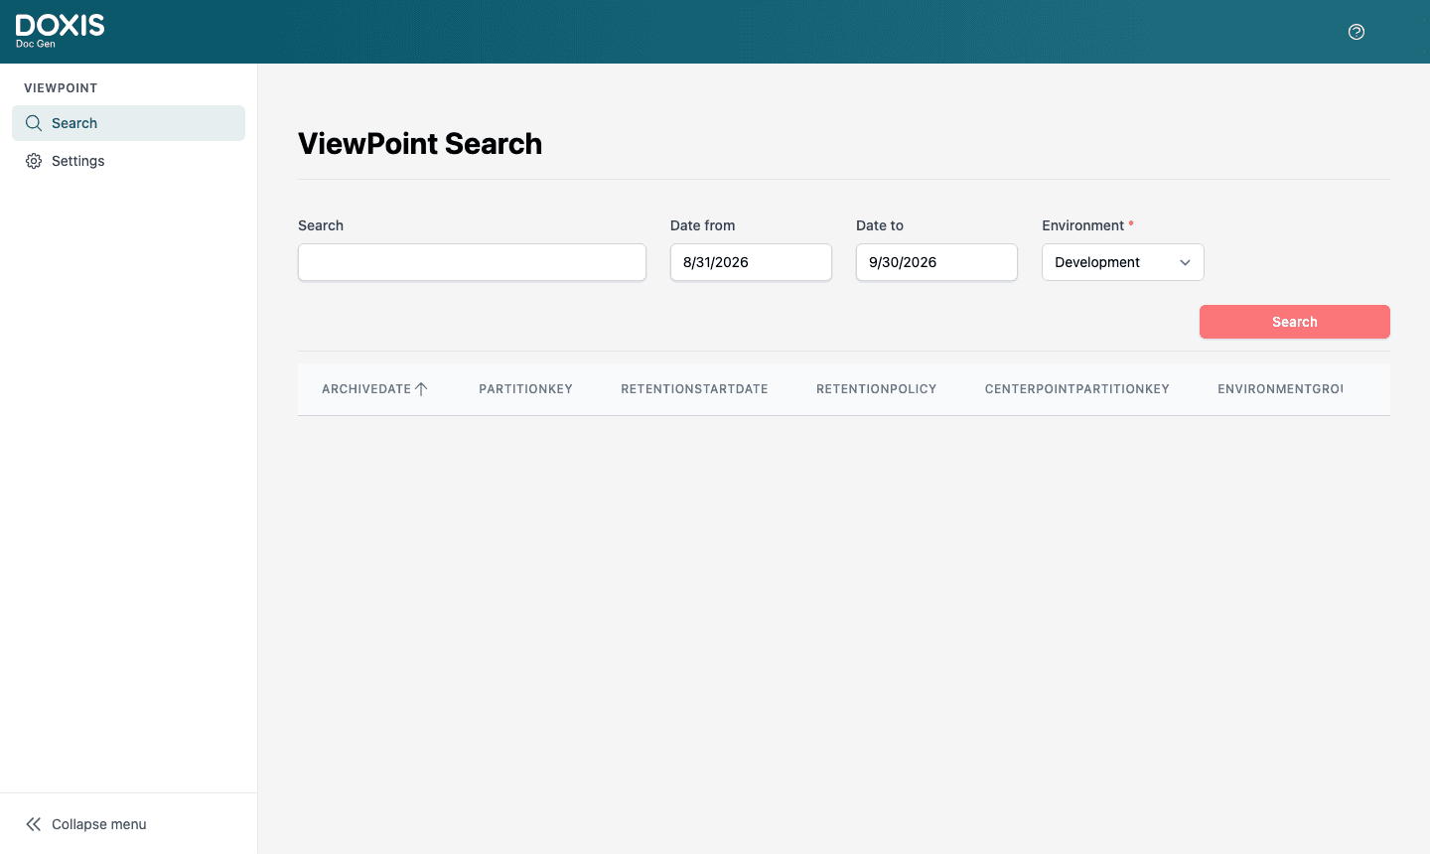This screenshot has height=854, width=1430.
Task: Click the magnifier icon beside Search in the sidebar
Action: click(34, 123)
